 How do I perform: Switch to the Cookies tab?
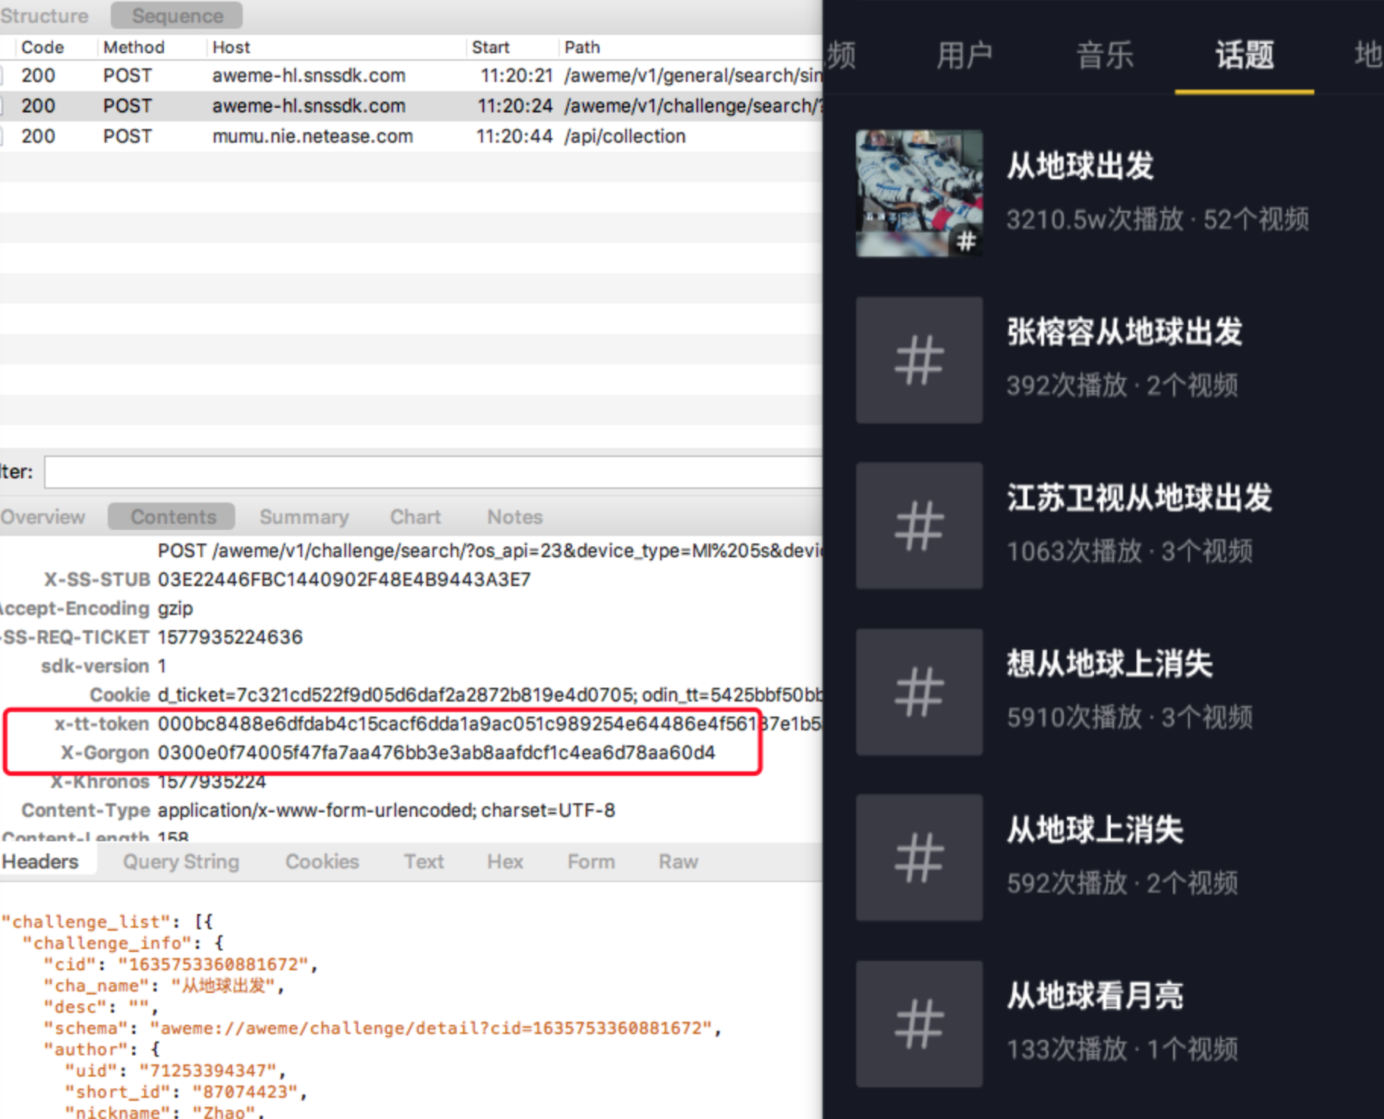(x=322, y=862)
